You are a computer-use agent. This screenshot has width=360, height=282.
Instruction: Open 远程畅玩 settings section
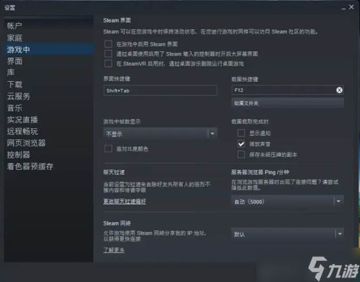coord(22,131)
